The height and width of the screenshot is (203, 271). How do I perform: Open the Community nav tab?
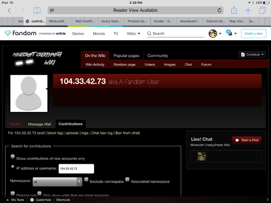point(158,55)
